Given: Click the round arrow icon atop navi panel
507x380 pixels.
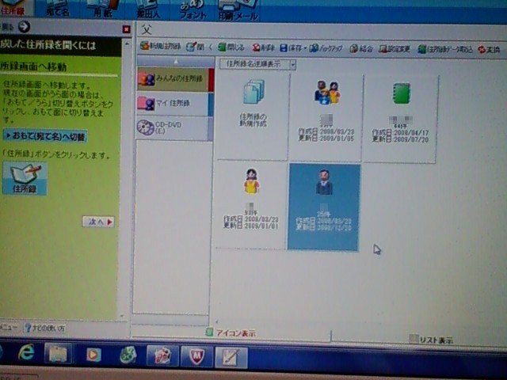Looking at the screenshot, I should pyautogui.click(x=24, y=26).
